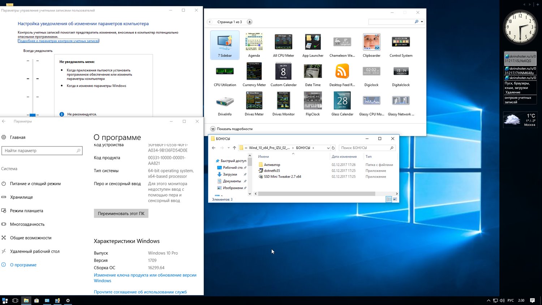Click the Explorer horizontal scrollbar
Image resolution: width=542 pixels, height=305 pixels.
tap(317, 194)
